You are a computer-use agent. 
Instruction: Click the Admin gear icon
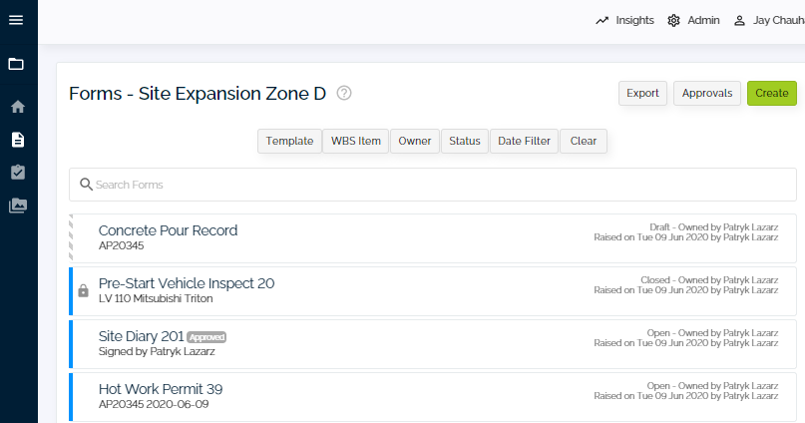[x=673, y=21]
